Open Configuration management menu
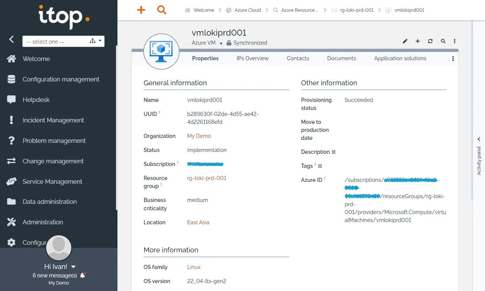Image resolution: width=485 pixels, height=291 pixels. [61, 79]
